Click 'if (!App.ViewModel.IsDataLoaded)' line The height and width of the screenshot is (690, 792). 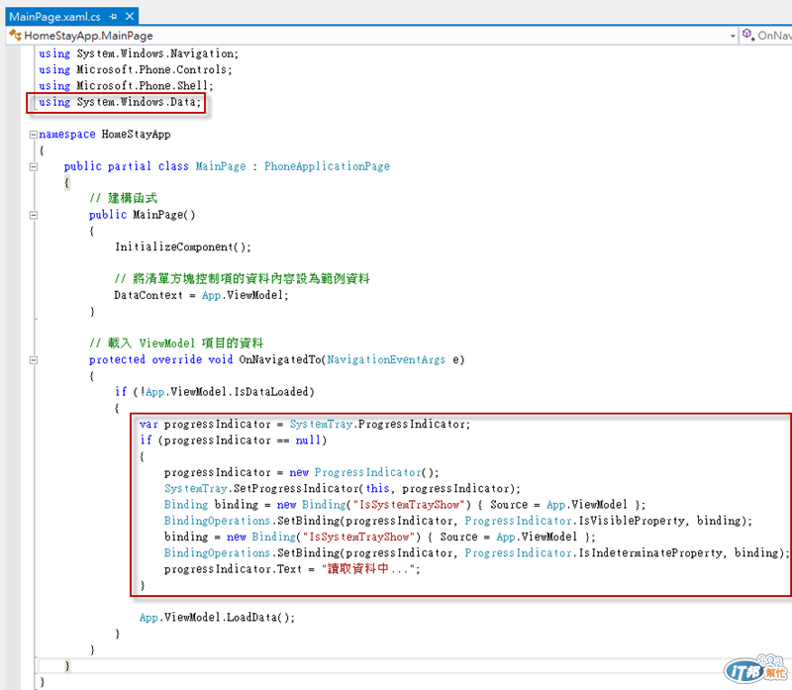[215, 392]
